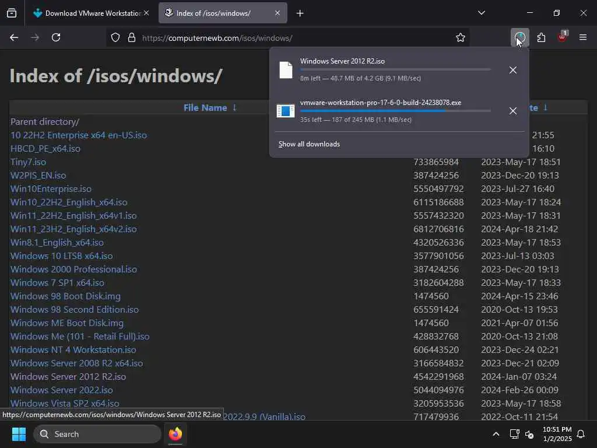Download Win8.1_English_x64.iso
The image size is (597, 448).
tap(57, 242)
